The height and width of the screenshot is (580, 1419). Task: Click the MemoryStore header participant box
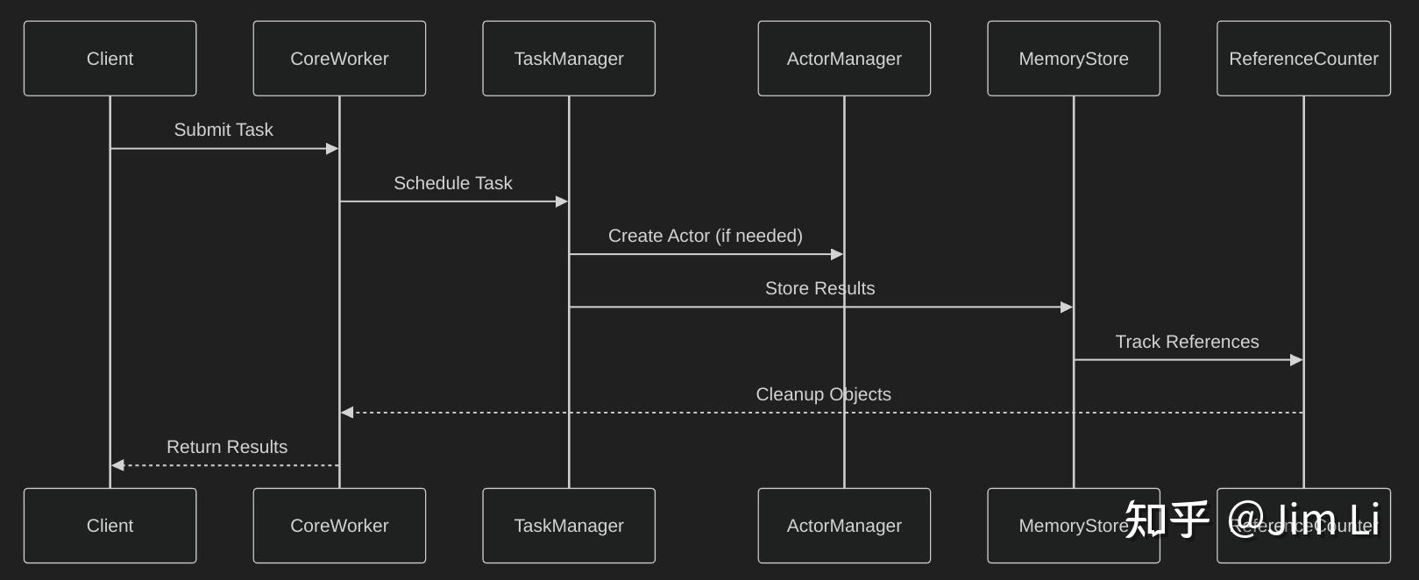[1074, 59]
